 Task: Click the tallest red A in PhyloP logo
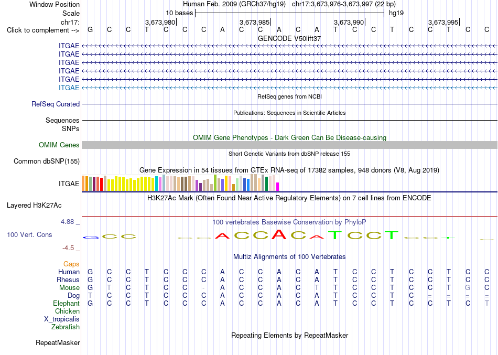[x=279, y=234]
